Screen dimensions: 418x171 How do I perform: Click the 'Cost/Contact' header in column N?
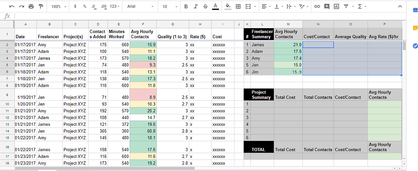click(318, 34)
